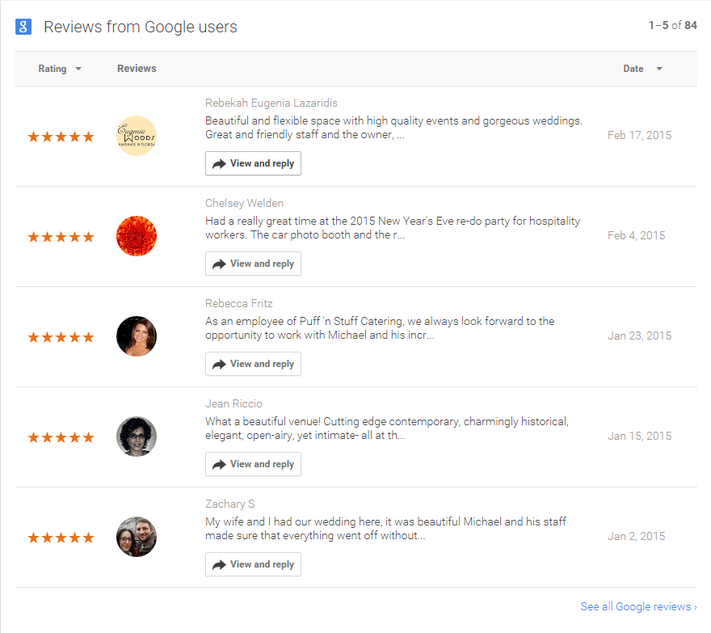Click the reviewer name Rebekah Eugenia Lazaridis
Viewport: 711px width, 633px height.
coord(271,103)
